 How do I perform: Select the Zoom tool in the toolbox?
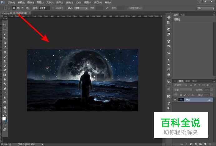coord(5,112)
